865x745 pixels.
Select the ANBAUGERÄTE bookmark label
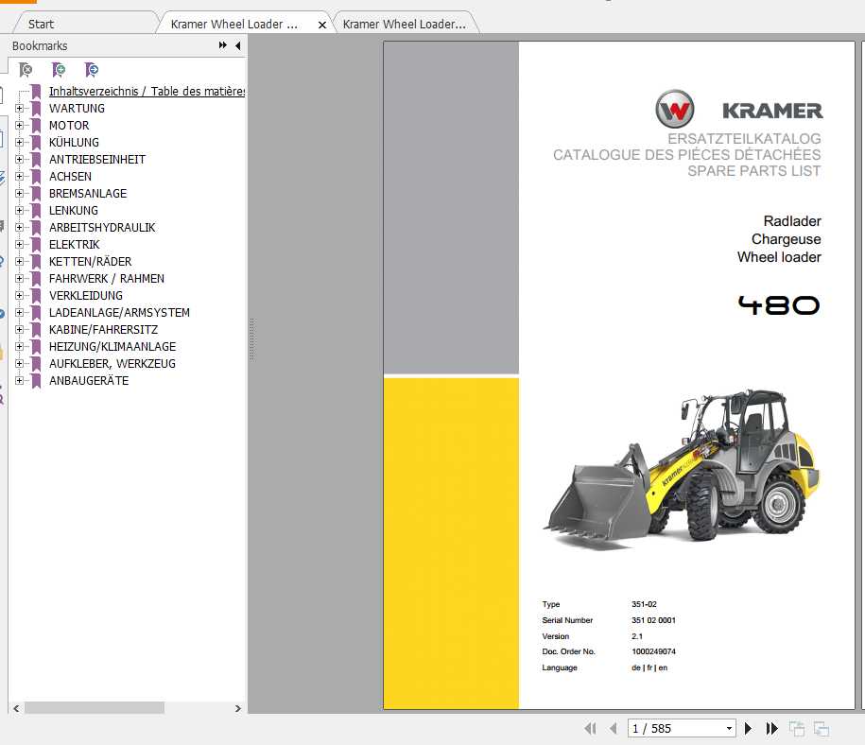pos(89,381)
